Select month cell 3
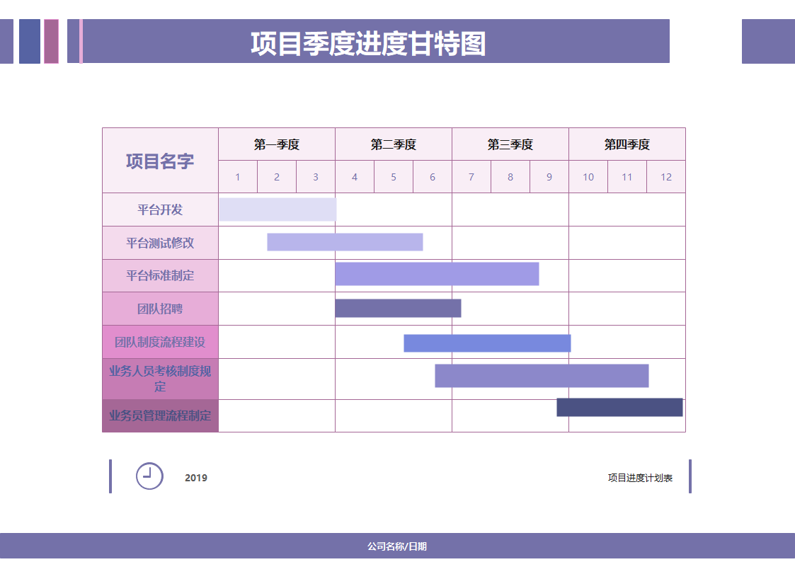Screen dimensions: 795x562 pos(316,177)
